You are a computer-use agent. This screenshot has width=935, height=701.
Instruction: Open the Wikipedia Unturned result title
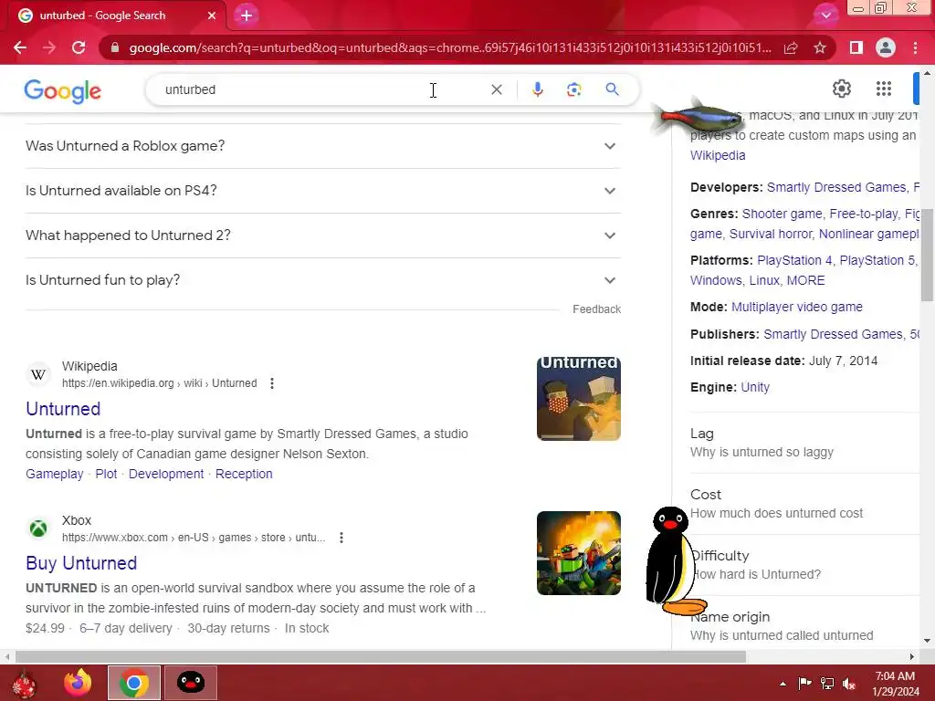(x=63, y=409)
